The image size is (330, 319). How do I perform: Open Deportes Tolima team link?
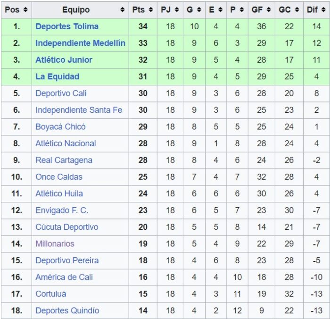[67, 26]
